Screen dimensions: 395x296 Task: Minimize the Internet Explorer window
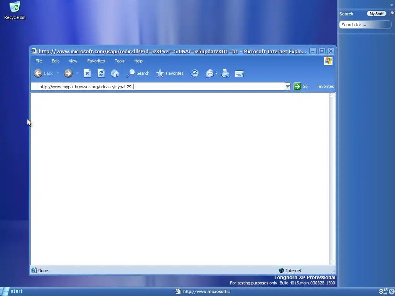click(x=312, y=51)
